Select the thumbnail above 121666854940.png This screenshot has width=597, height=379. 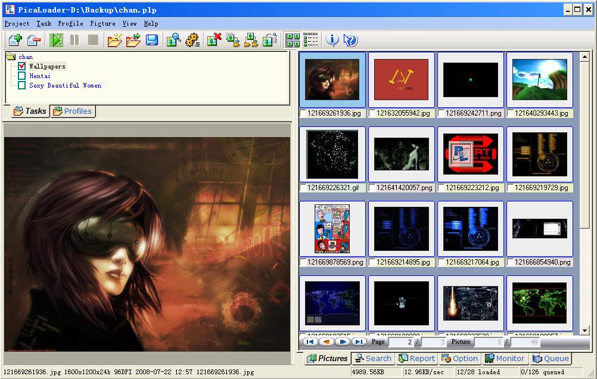(540, 229)
